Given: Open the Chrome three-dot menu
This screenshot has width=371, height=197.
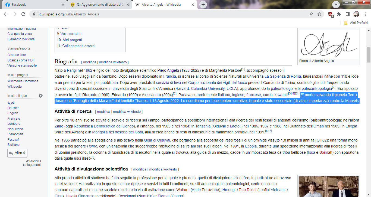Looking at the screenshot, I should pos(365,14).
